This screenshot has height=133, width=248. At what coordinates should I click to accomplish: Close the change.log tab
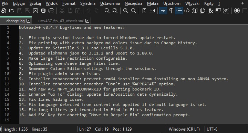[29, 21]
